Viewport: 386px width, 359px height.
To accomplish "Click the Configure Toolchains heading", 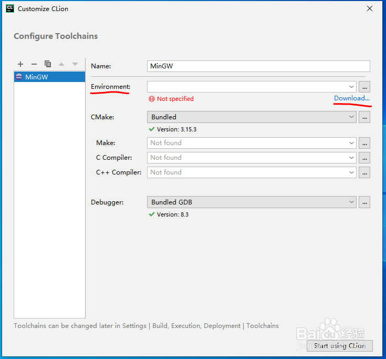I will click(56, 36).
